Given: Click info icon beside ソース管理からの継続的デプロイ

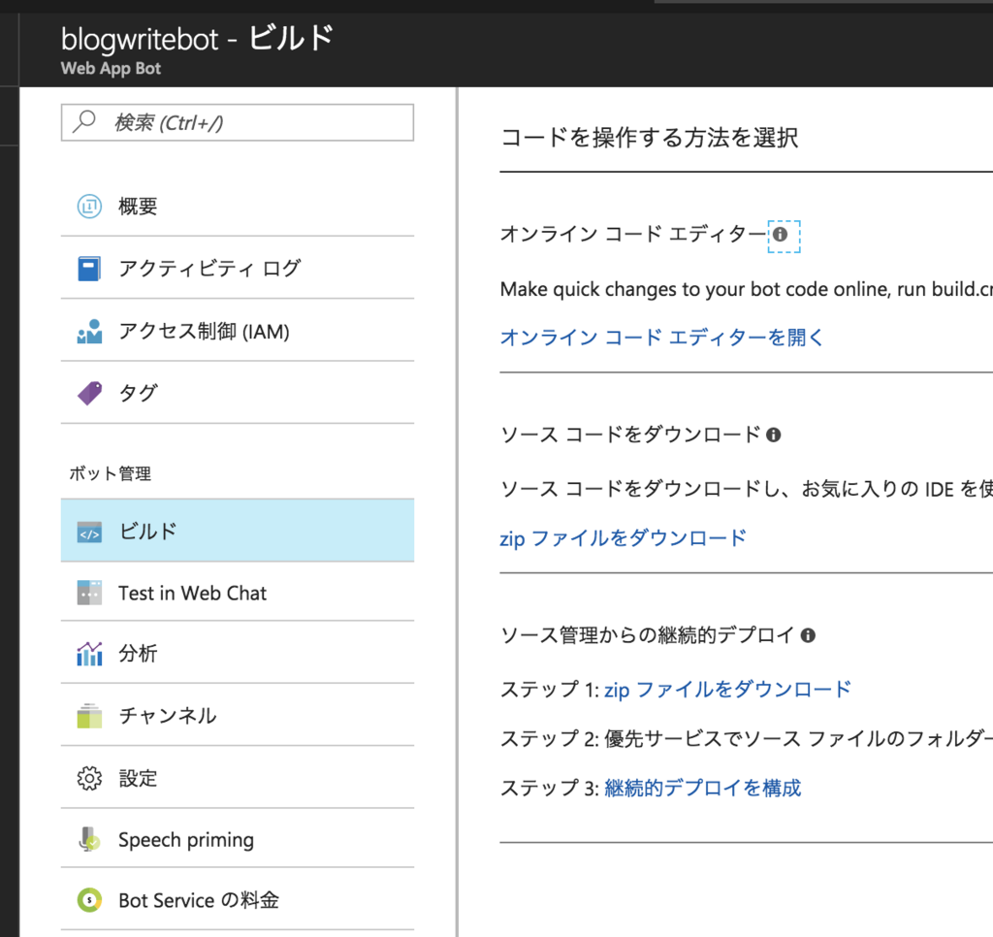Looking at the screenshot, I should [x=808, y=634].
